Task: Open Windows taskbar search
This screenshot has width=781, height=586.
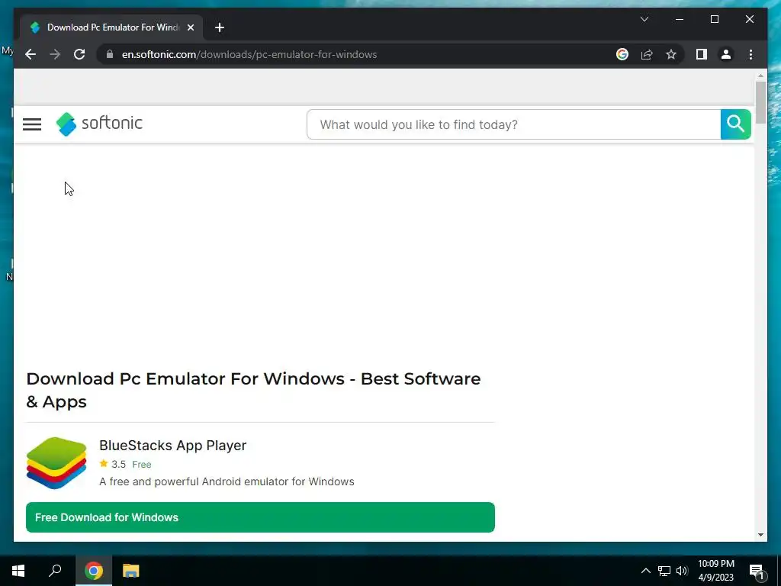Action: coord(55,571)
